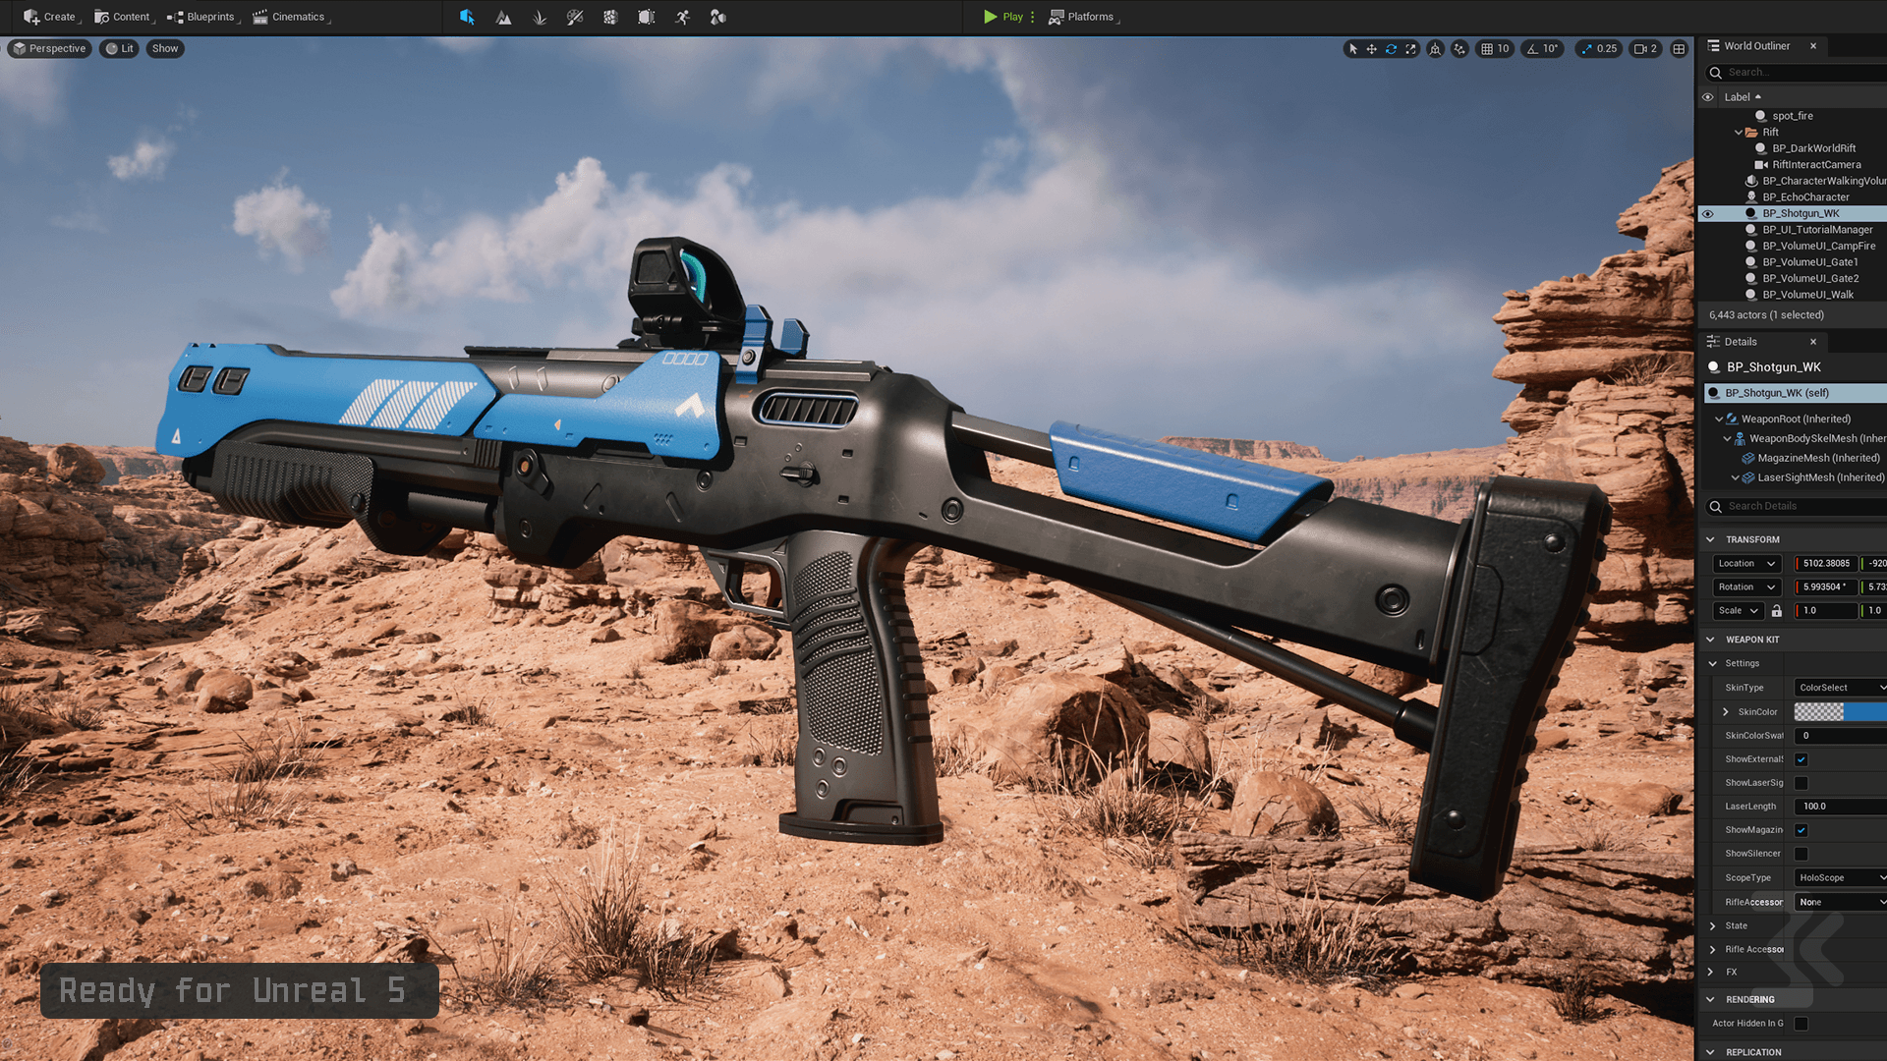The image size is (1887, 1061).
Task: Open the viewport Show menu
Action: click(x=165, y=48)
